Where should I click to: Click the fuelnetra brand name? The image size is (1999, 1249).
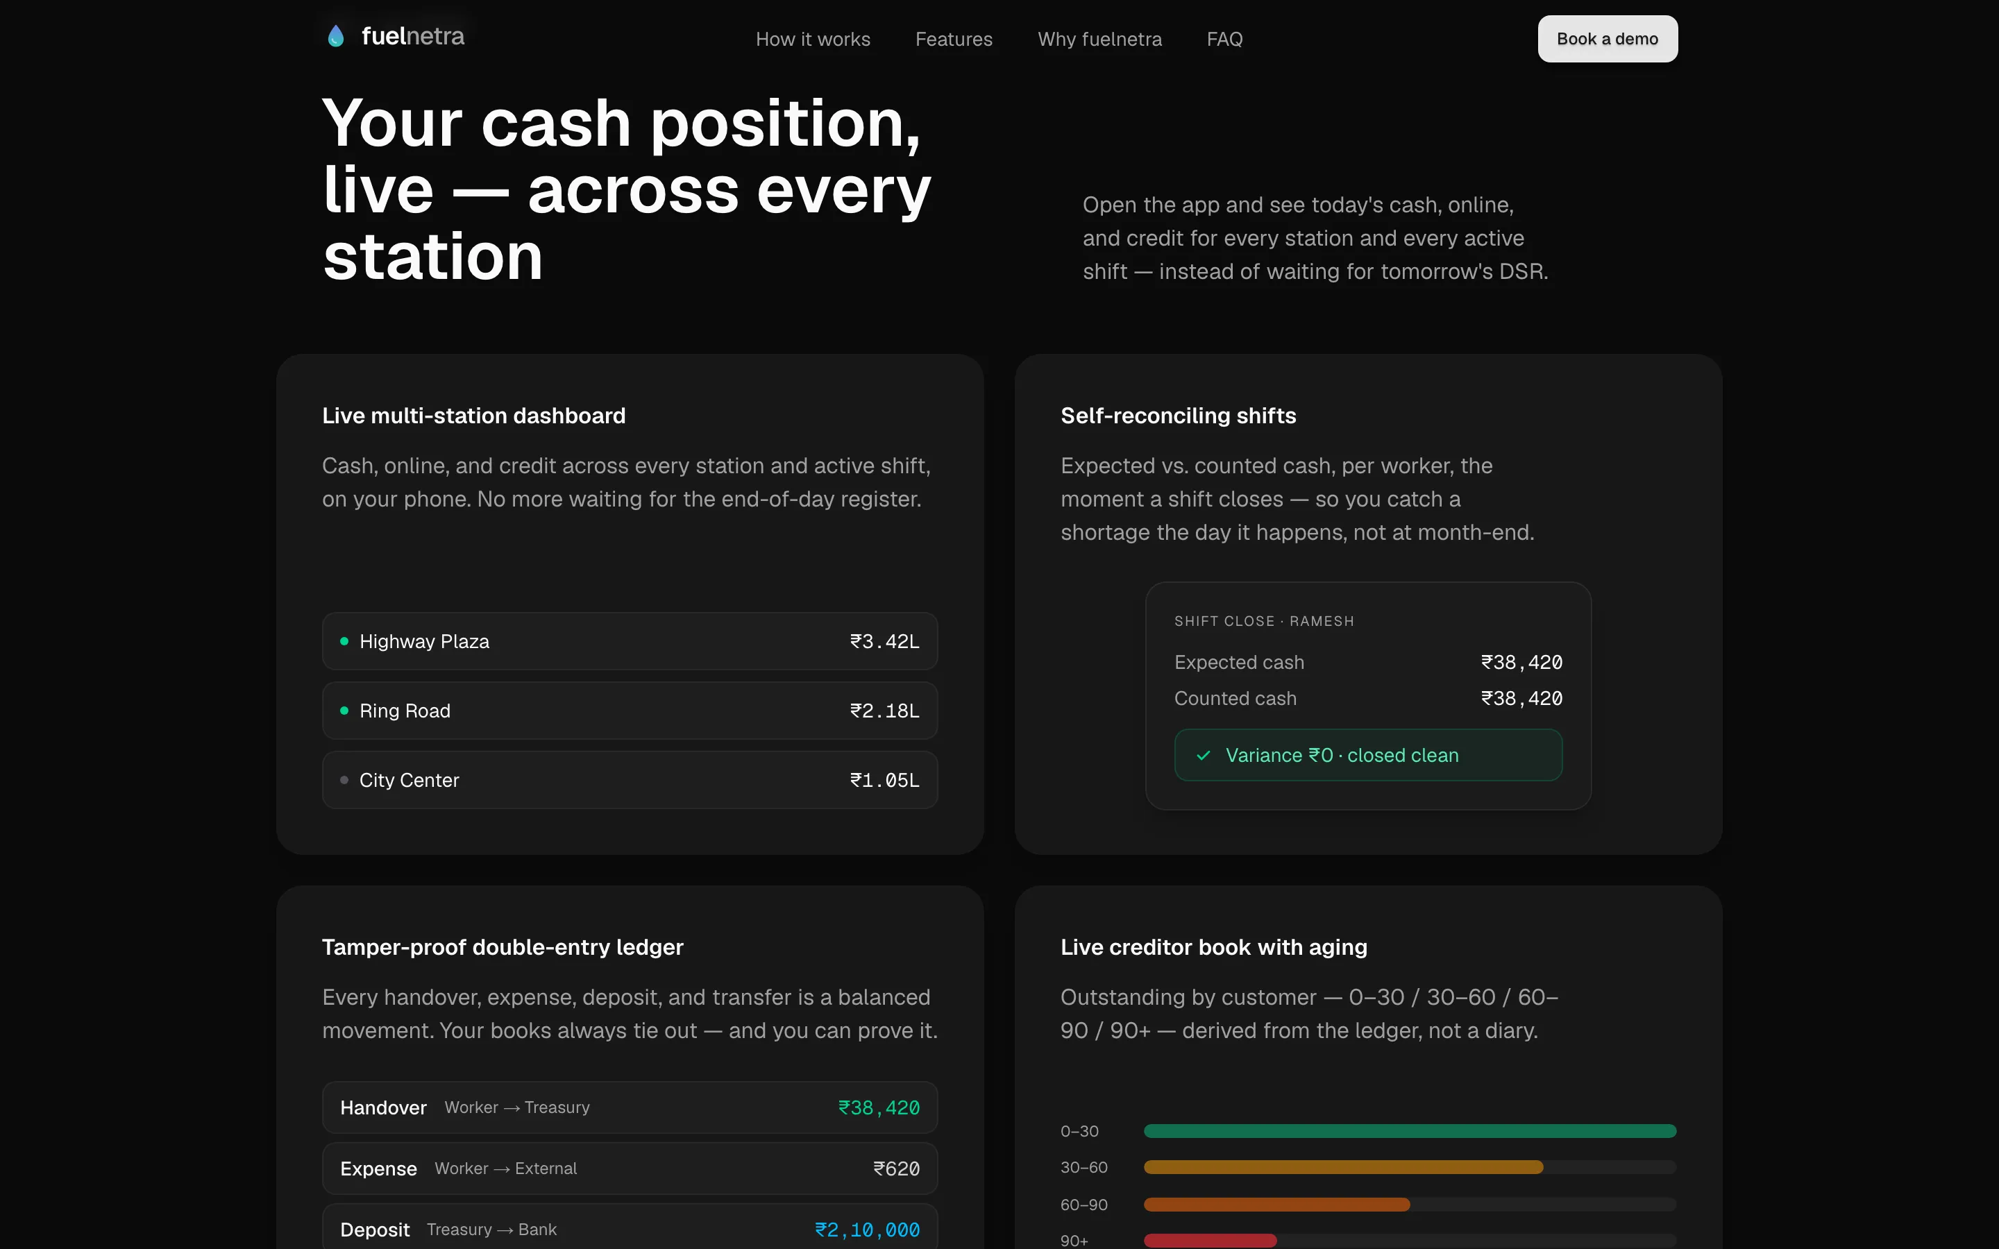[x=413, y=36]
